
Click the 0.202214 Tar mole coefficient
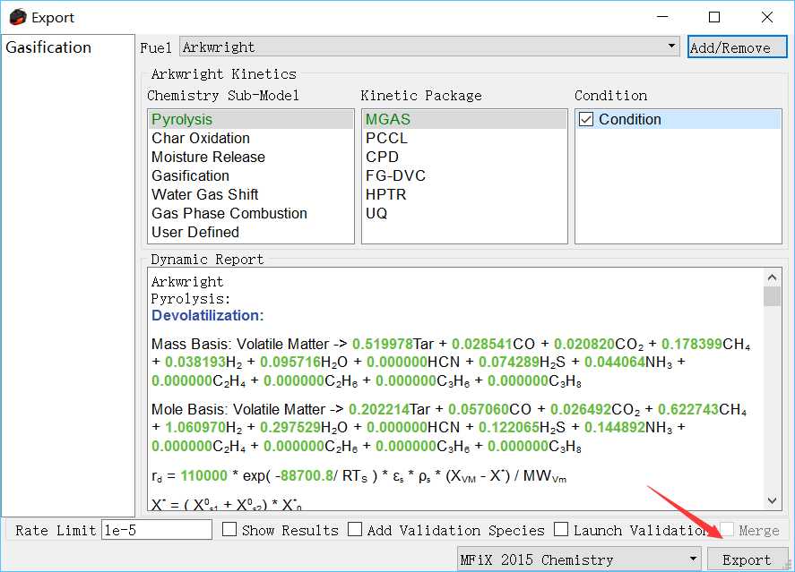[379, 409]
